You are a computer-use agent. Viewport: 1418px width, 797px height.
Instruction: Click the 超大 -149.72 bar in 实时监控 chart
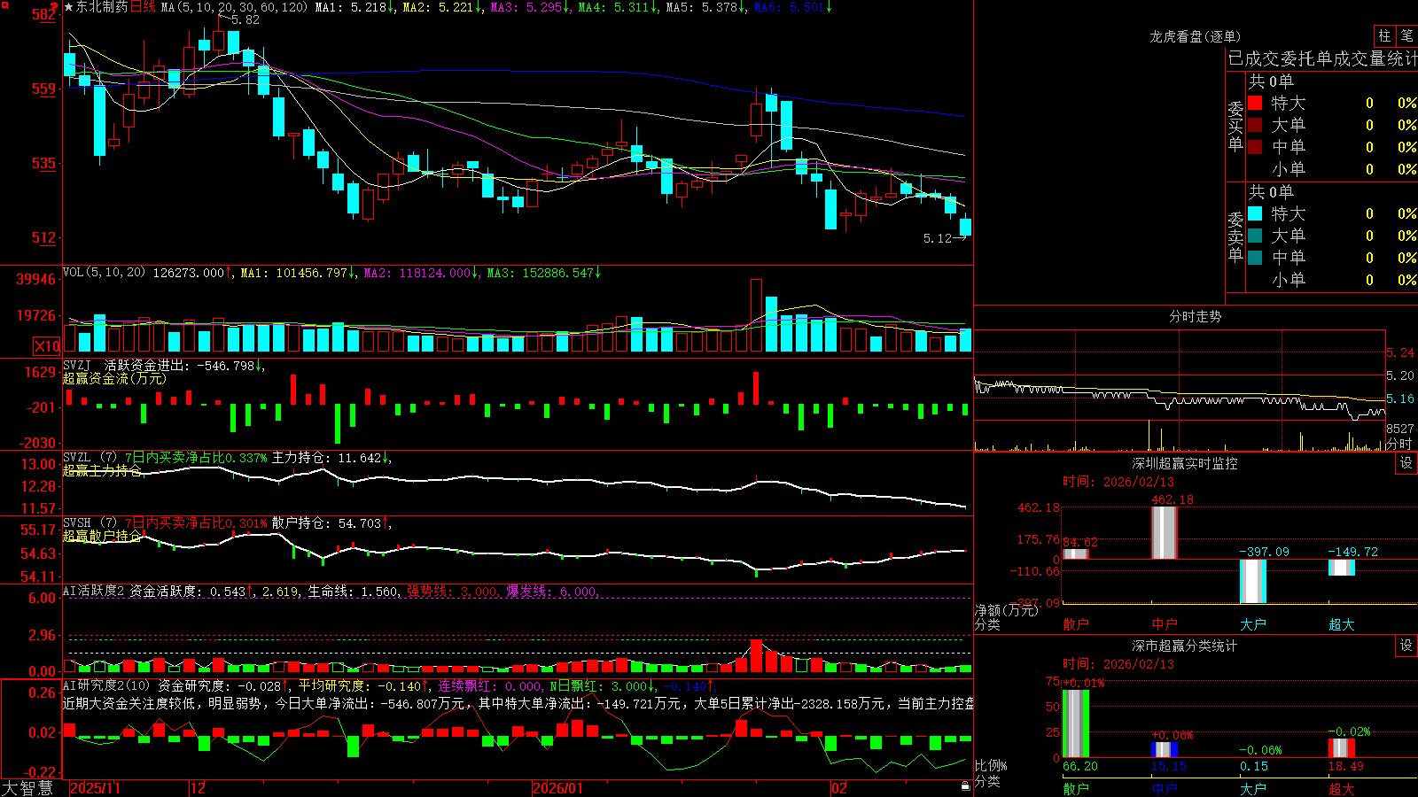point(1342,568)
